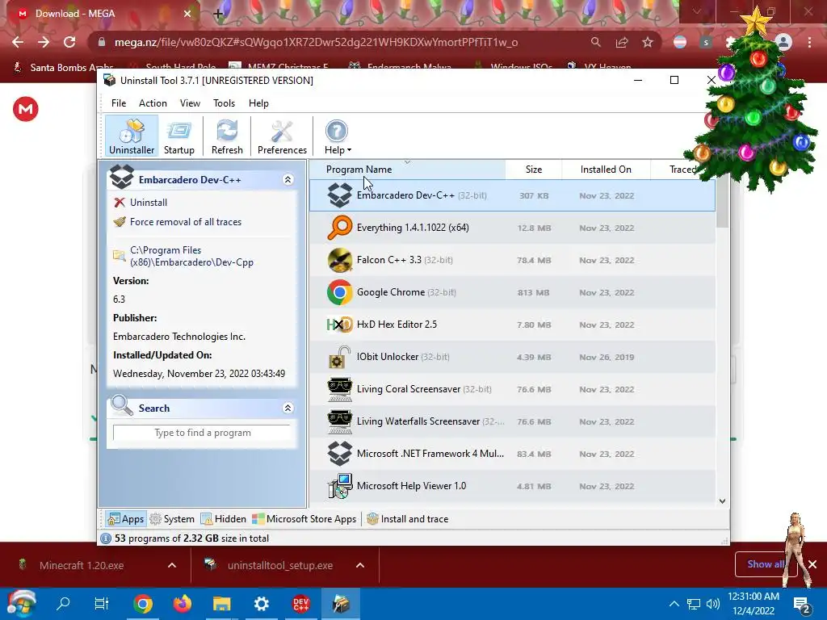Image resolution: width=827 pixels, height=620 pixels.
Task: Select the Microsoft Help Viewer 1.0 icon
Action: [340, 486]
